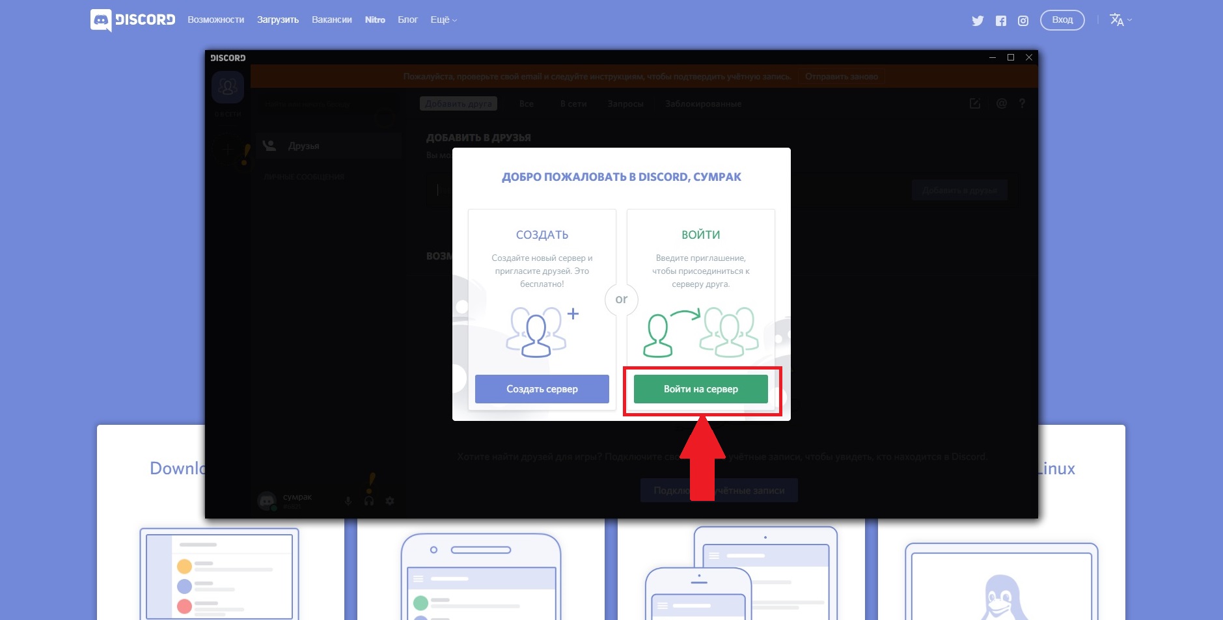Click the add friend username input field
This screenshot has height=620, width=1223.
click(670, 190)
